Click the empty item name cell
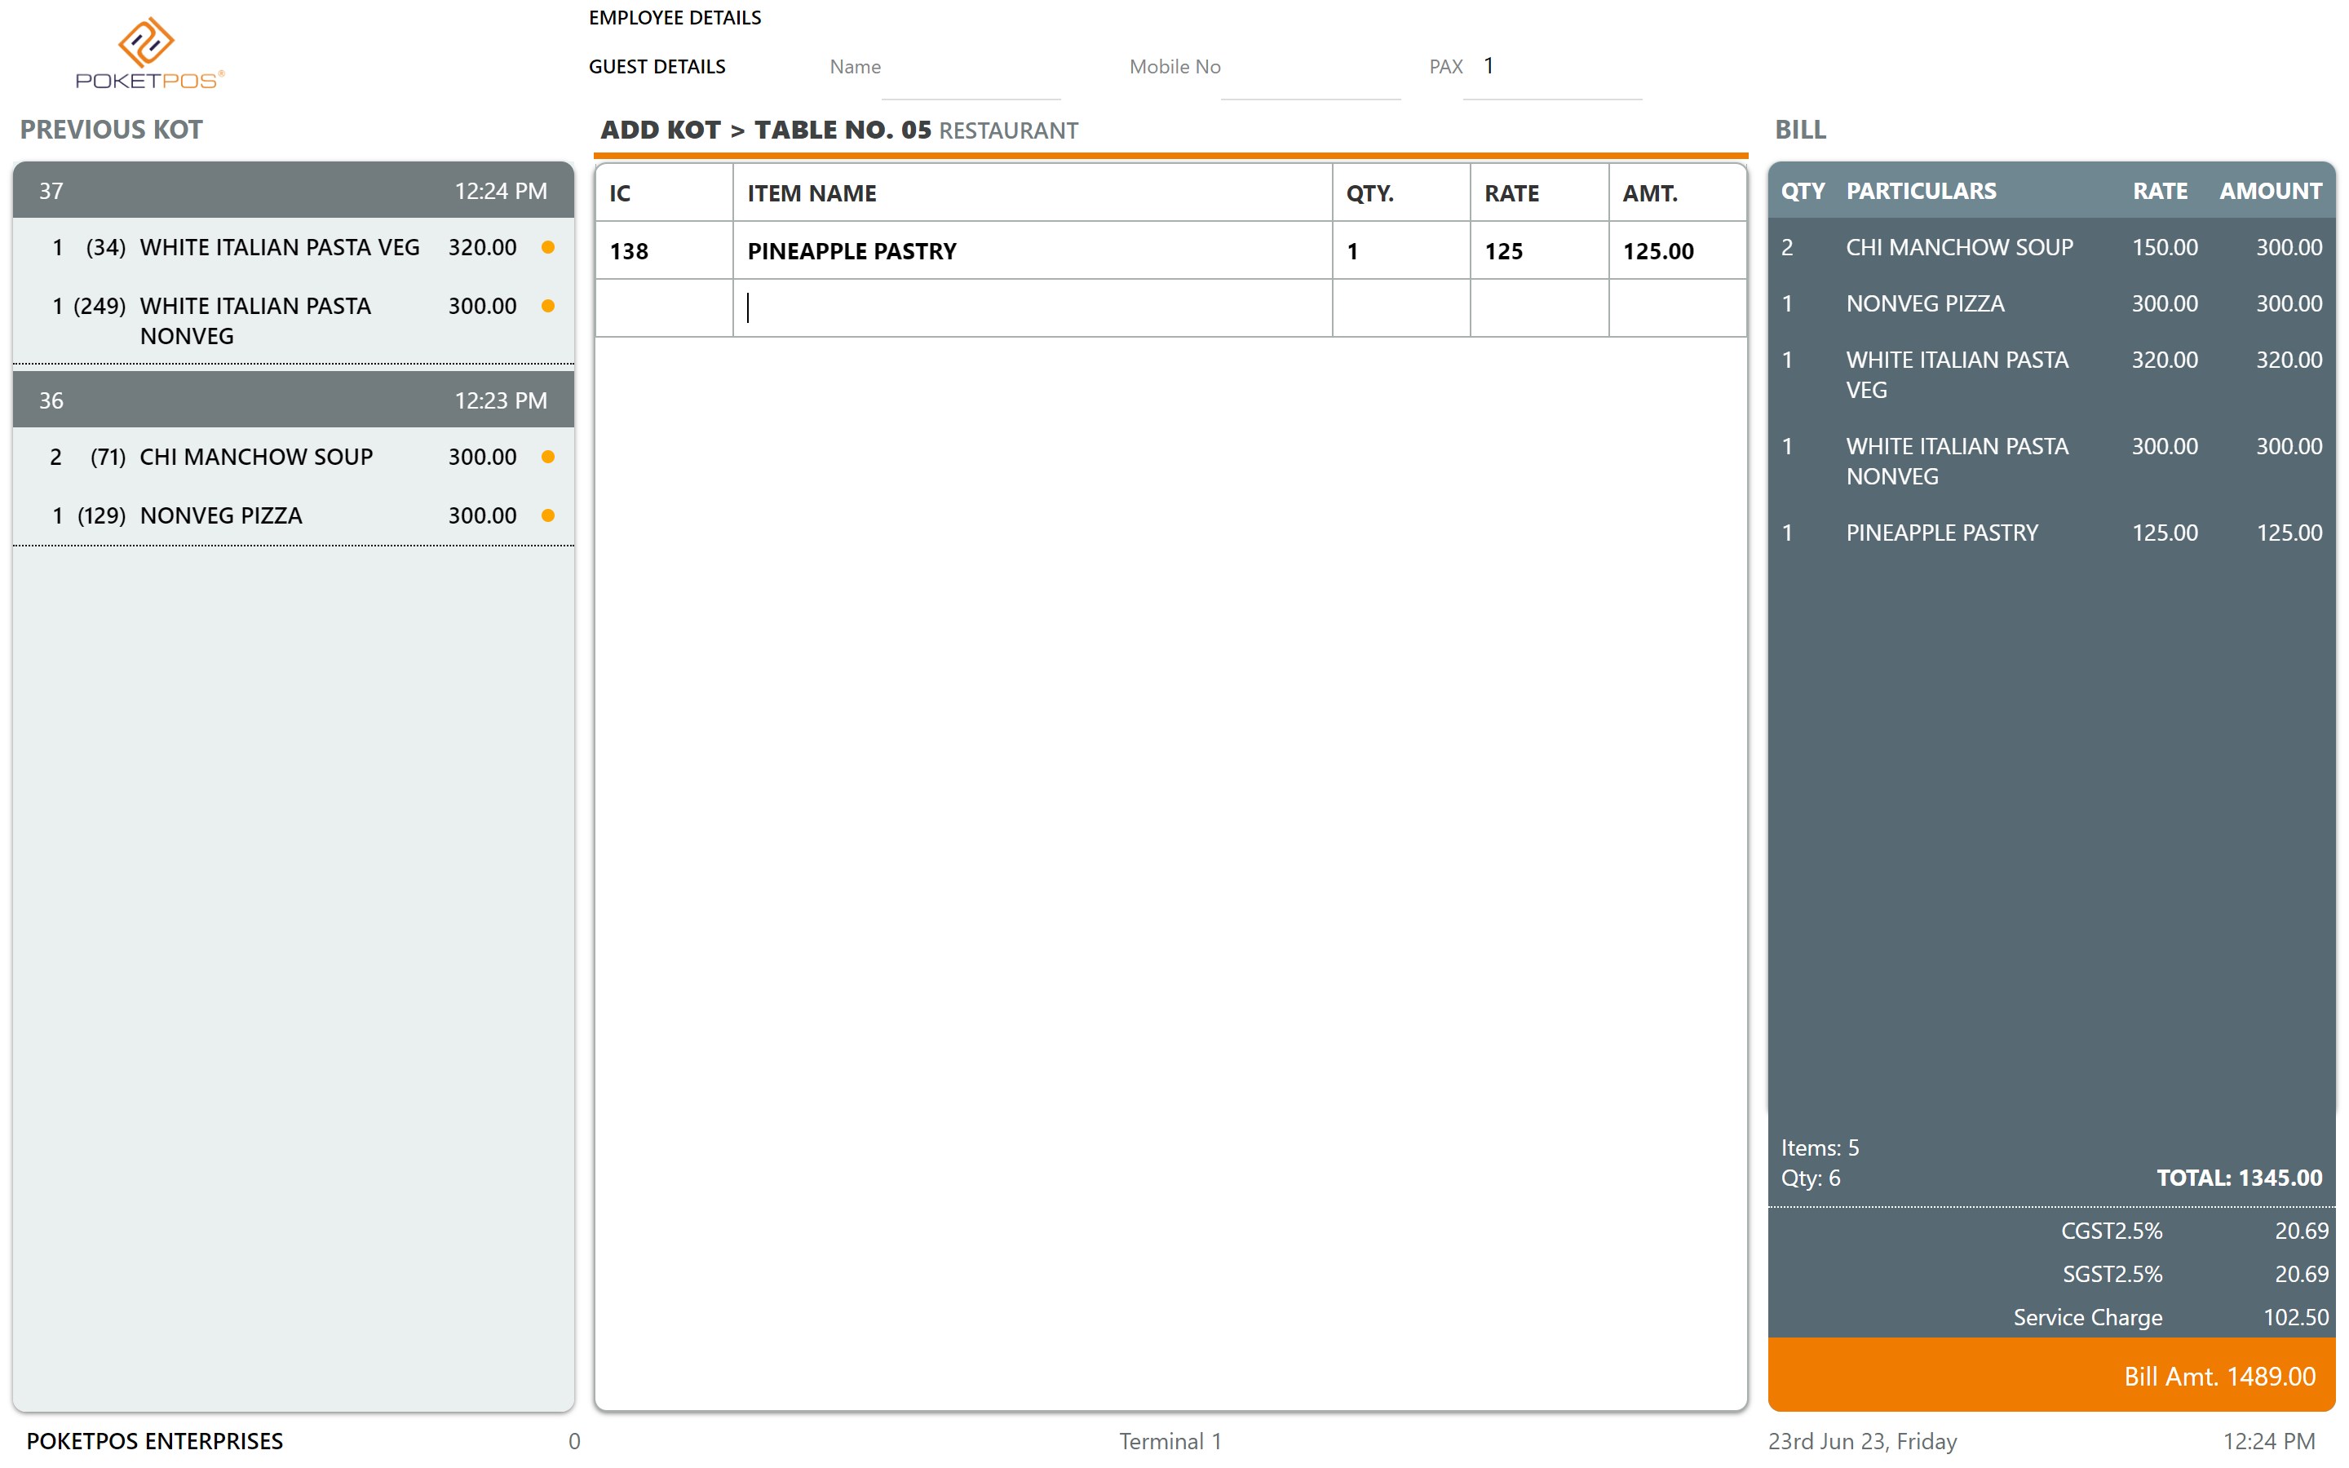This screenshot has width=2349, height=1468. 1031,307
